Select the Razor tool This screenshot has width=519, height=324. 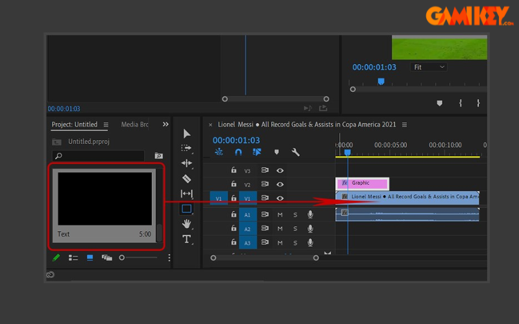click(187, 179)
